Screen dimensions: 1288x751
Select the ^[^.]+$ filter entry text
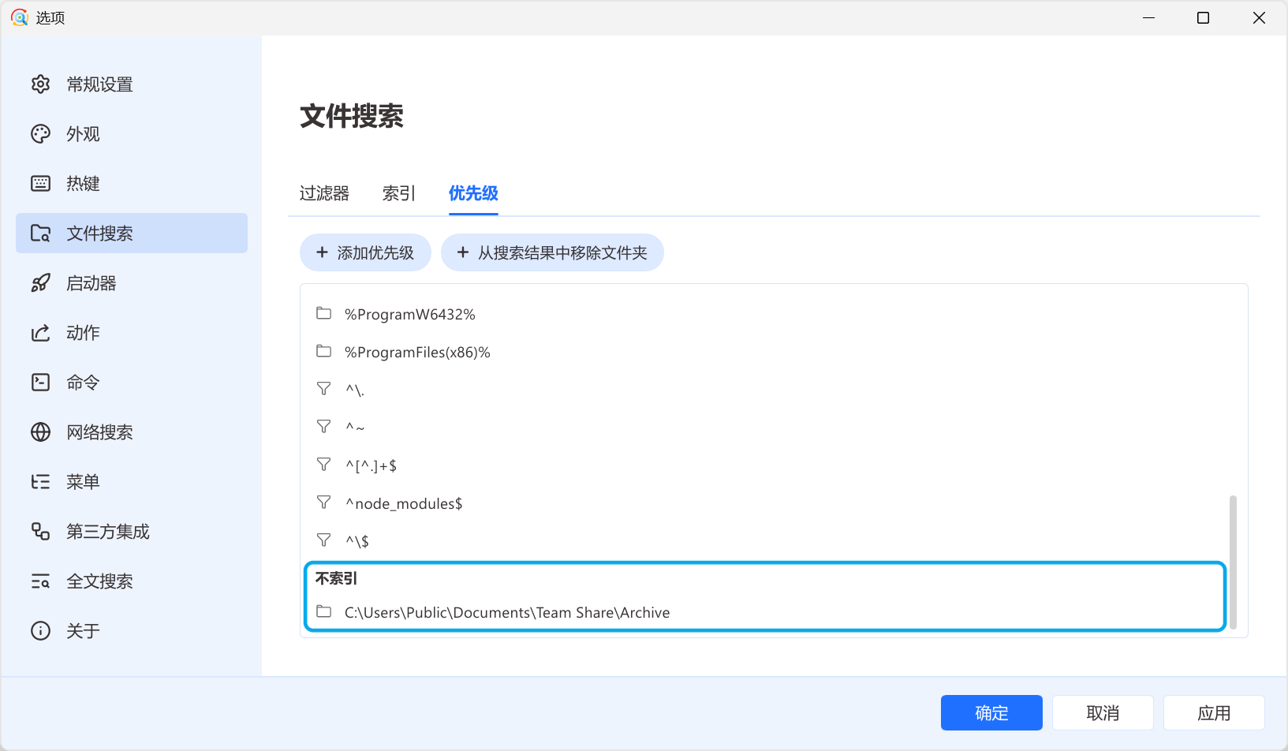coord(371,465)
